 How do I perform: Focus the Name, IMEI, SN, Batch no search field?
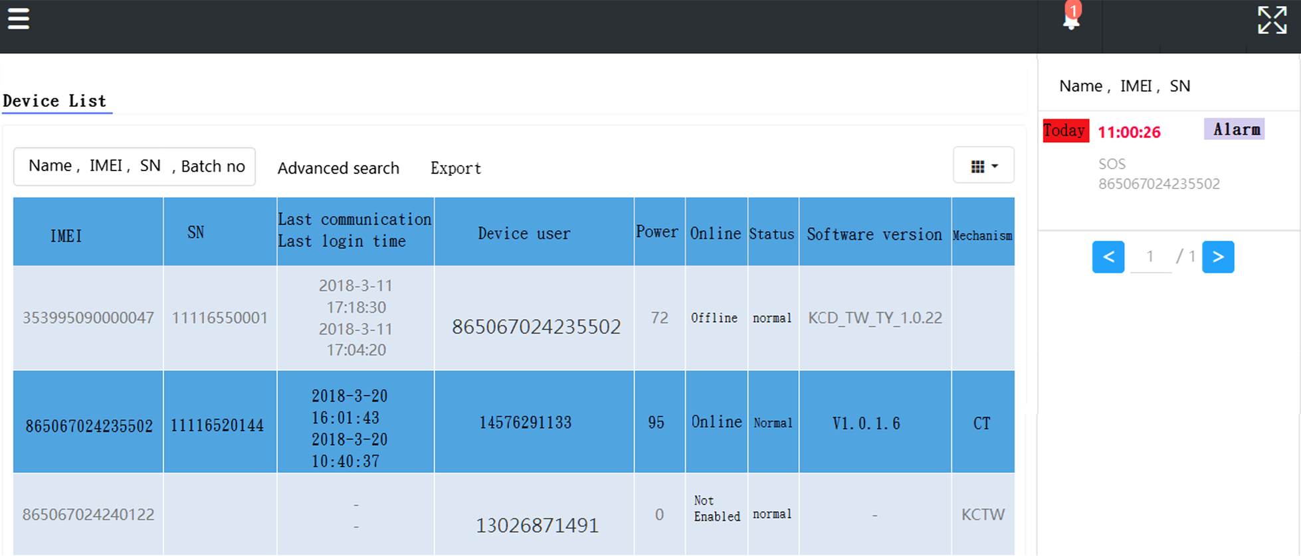coord(135,167)
